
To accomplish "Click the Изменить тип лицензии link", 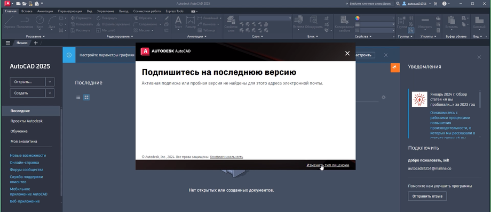I will (328, 165).
